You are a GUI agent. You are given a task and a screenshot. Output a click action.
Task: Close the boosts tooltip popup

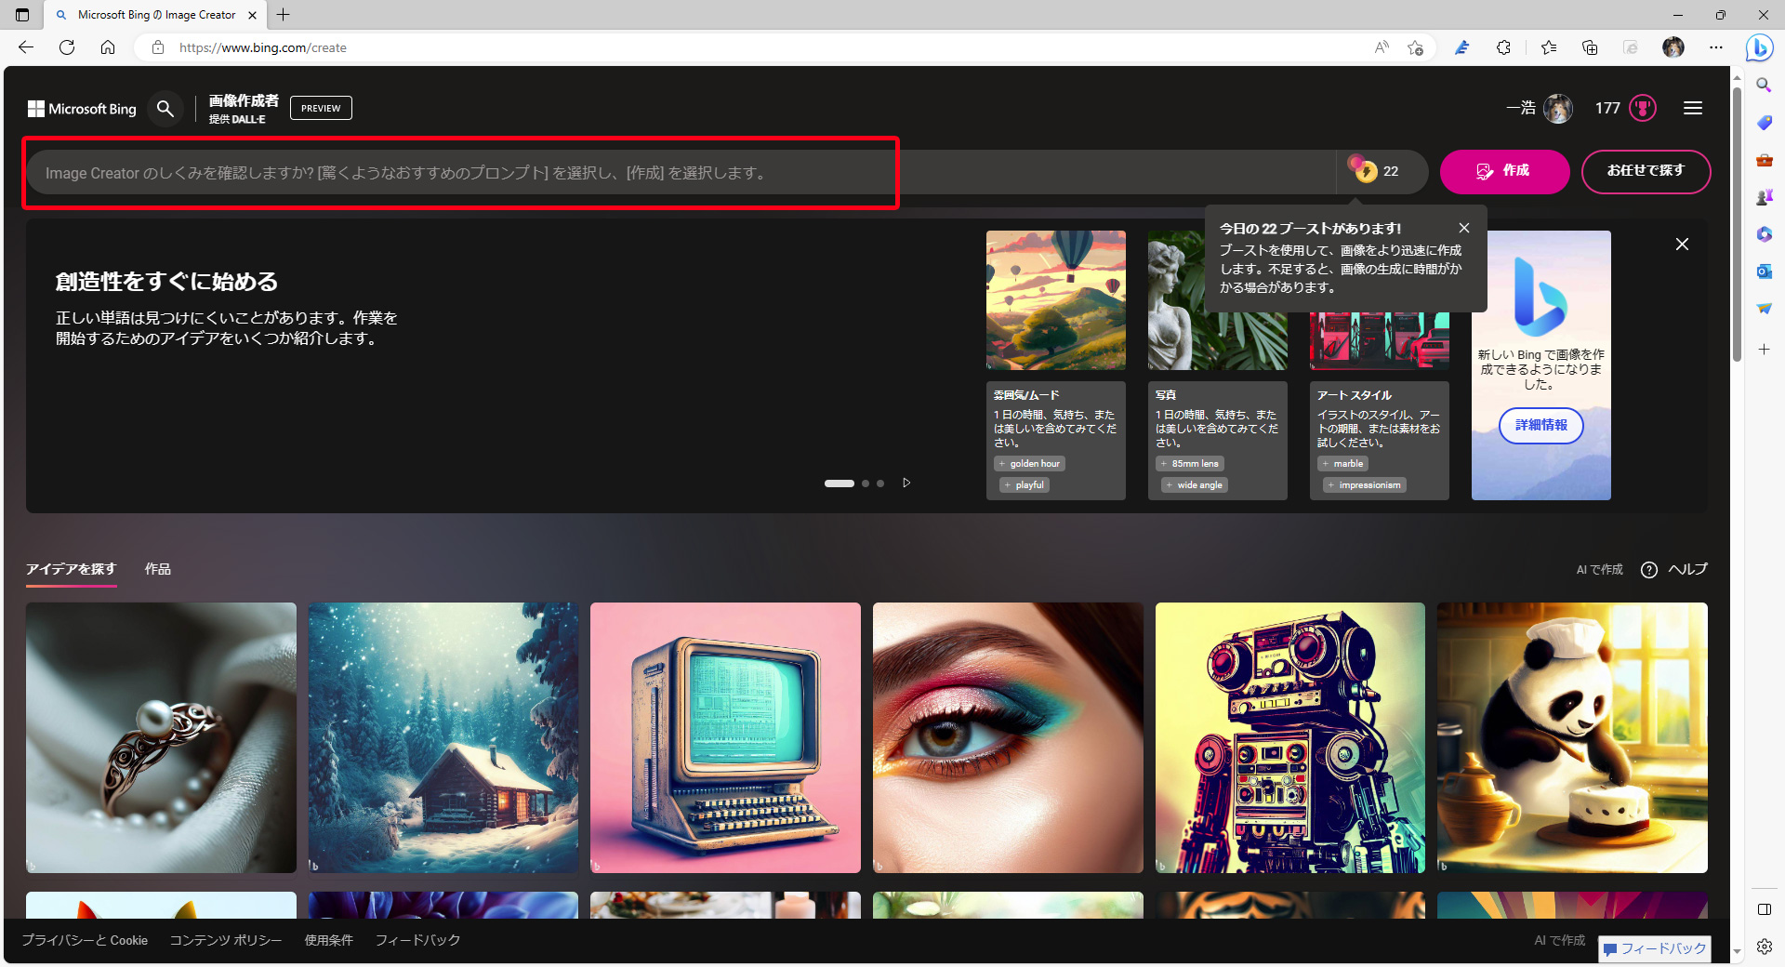pyautogui.click(x=1464, y=228)
